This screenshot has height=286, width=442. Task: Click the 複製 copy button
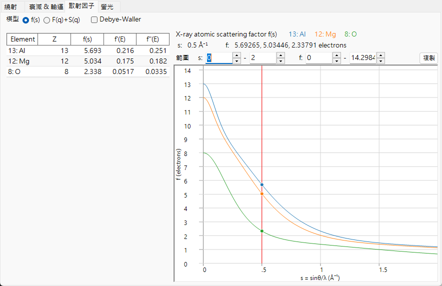click(x=429, y=58)
